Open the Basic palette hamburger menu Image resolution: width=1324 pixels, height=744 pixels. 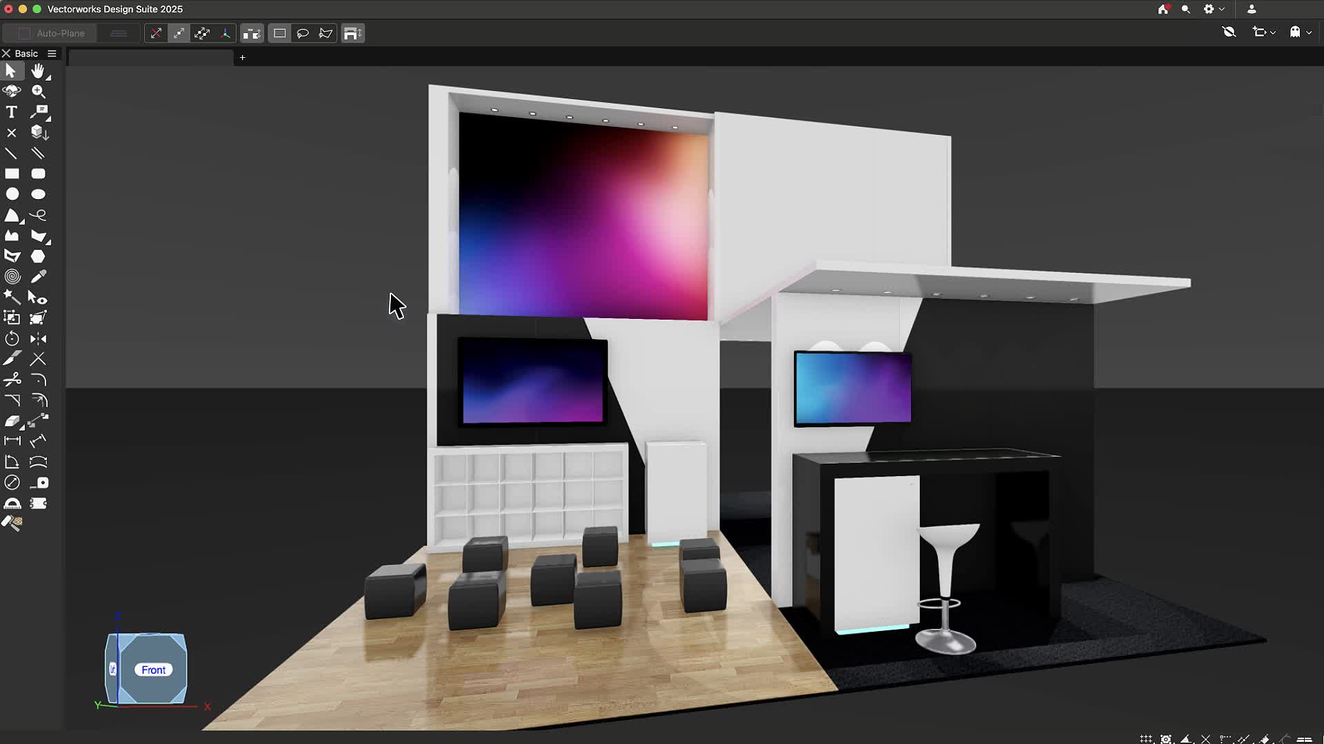52,54
